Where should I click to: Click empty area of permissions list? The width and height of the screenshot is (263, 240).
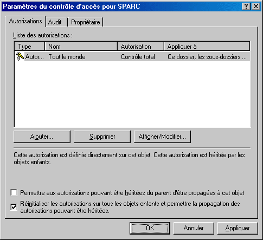(x=132, y=94)
